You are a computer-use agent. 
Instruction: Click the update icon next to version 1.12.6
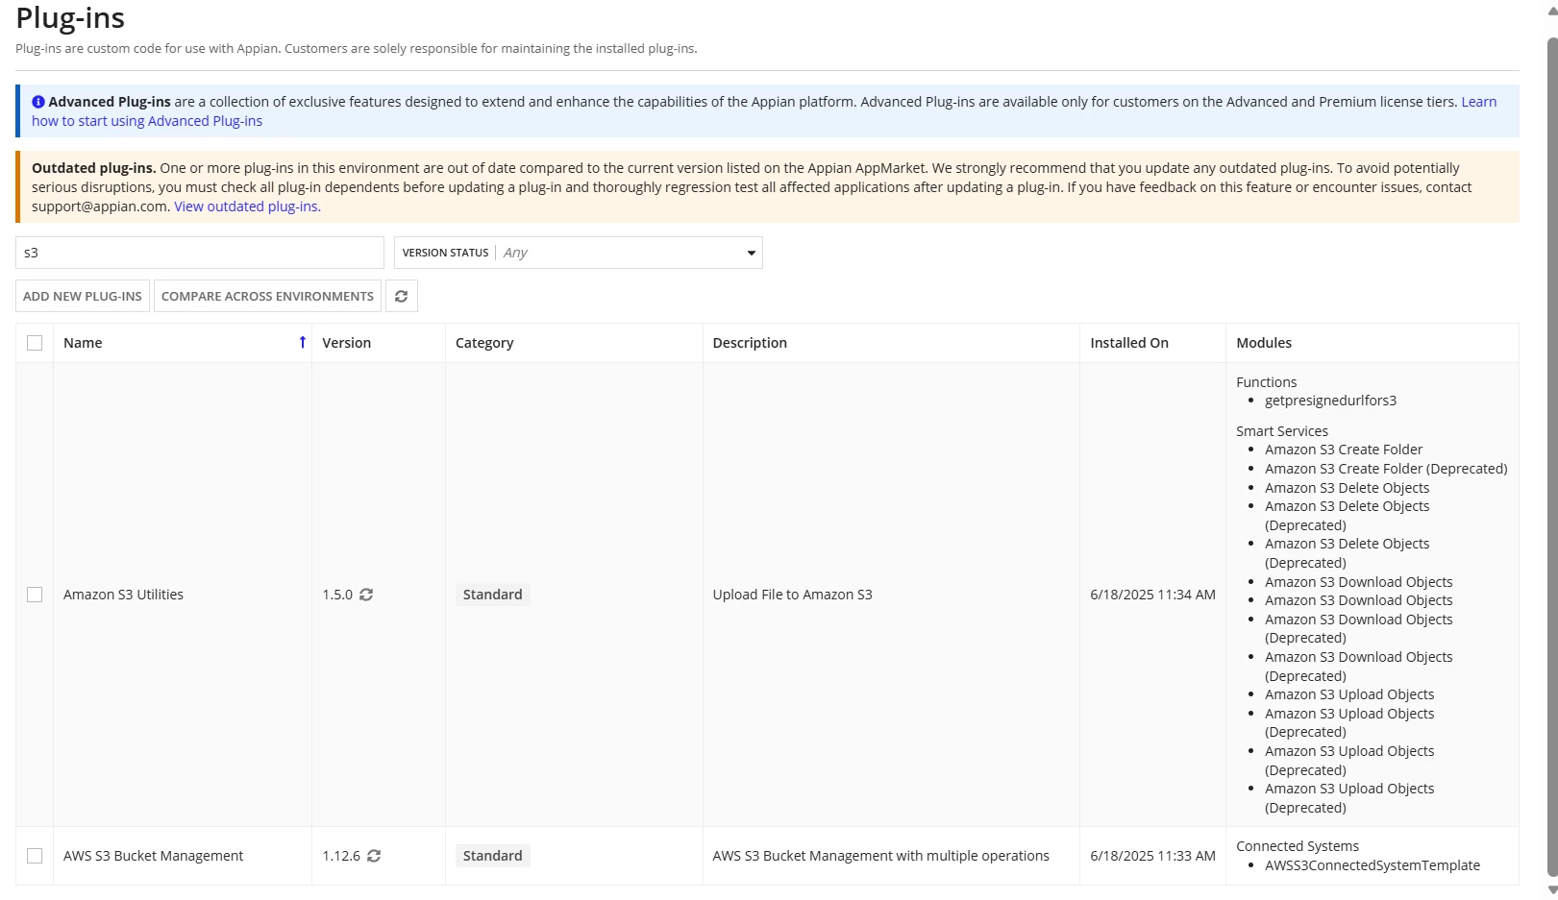pos(374,856)
